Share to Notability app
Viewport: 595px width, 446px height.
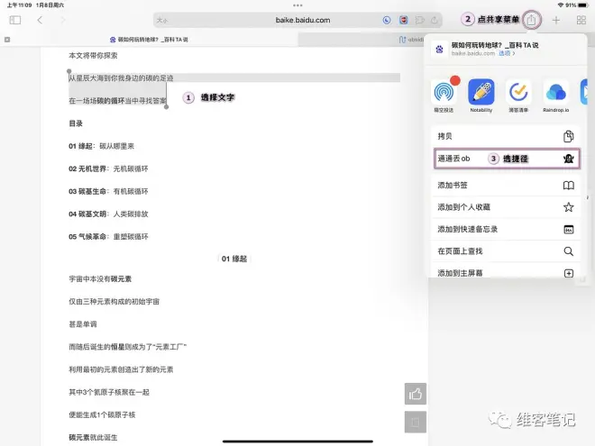(x=481, y=96)
